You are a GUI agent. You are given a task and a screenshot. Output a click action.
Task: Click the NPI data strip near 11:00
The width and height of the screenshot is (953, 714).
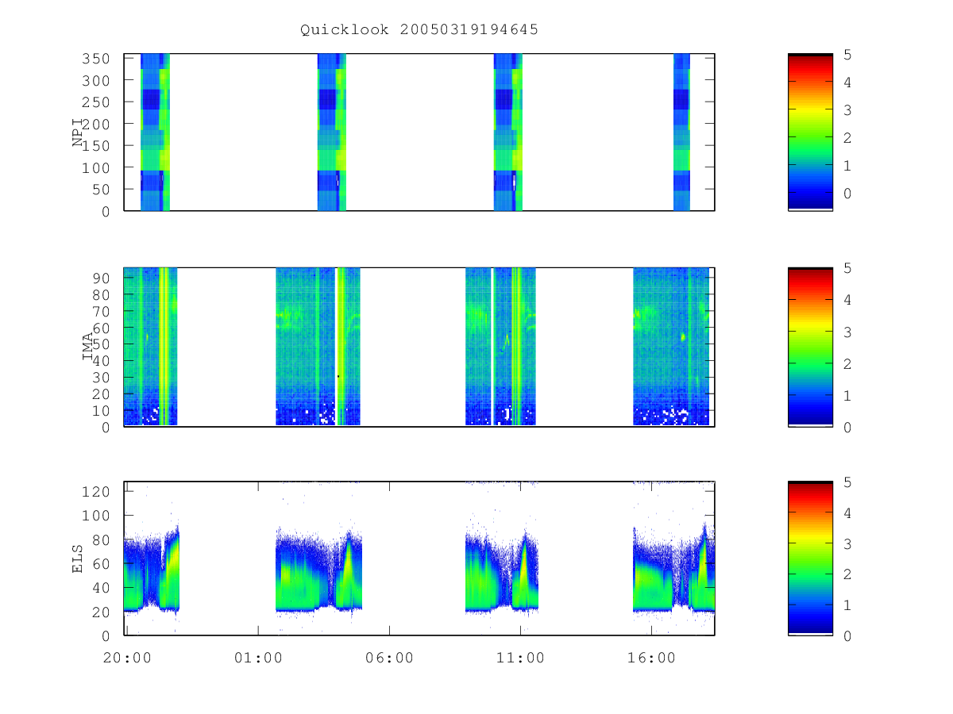(x=507, y=132)
